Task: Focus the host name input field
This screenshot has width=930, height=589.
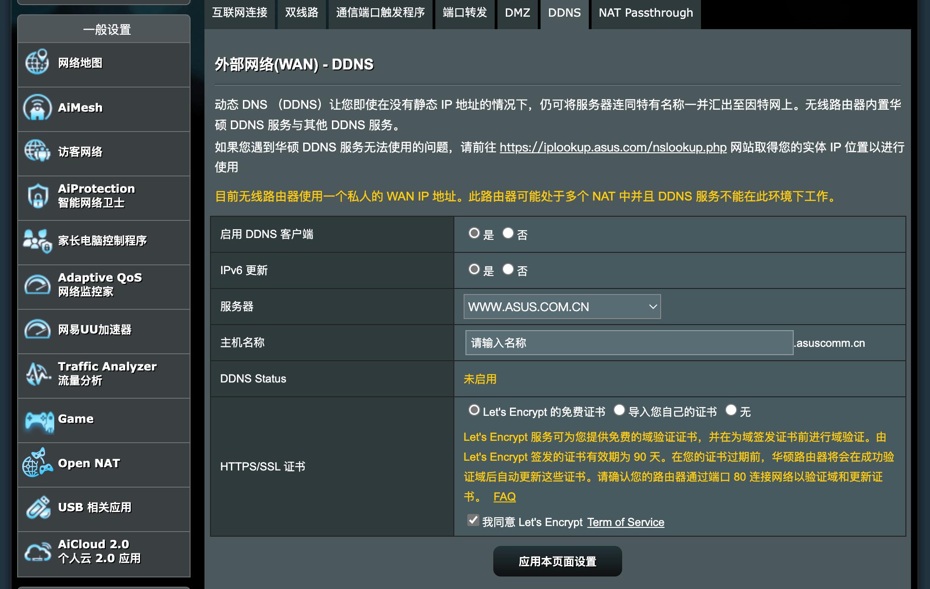Action: point(629,343)
